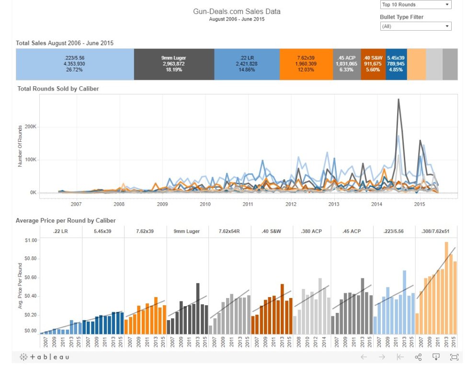Open the Tableau logo link
The width and height of the screenshot is (467, 368).
pyautogui.click(x=45, y=357)
